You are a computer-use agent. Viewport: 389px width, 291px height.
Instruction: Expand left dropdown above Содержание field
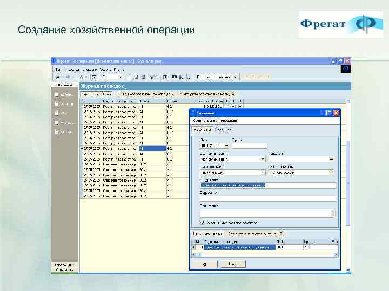pos(263,172)
